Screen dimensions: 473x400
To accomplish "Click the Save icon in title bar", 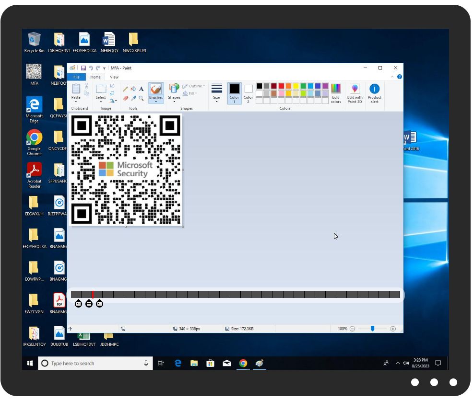I will [83, 68].
